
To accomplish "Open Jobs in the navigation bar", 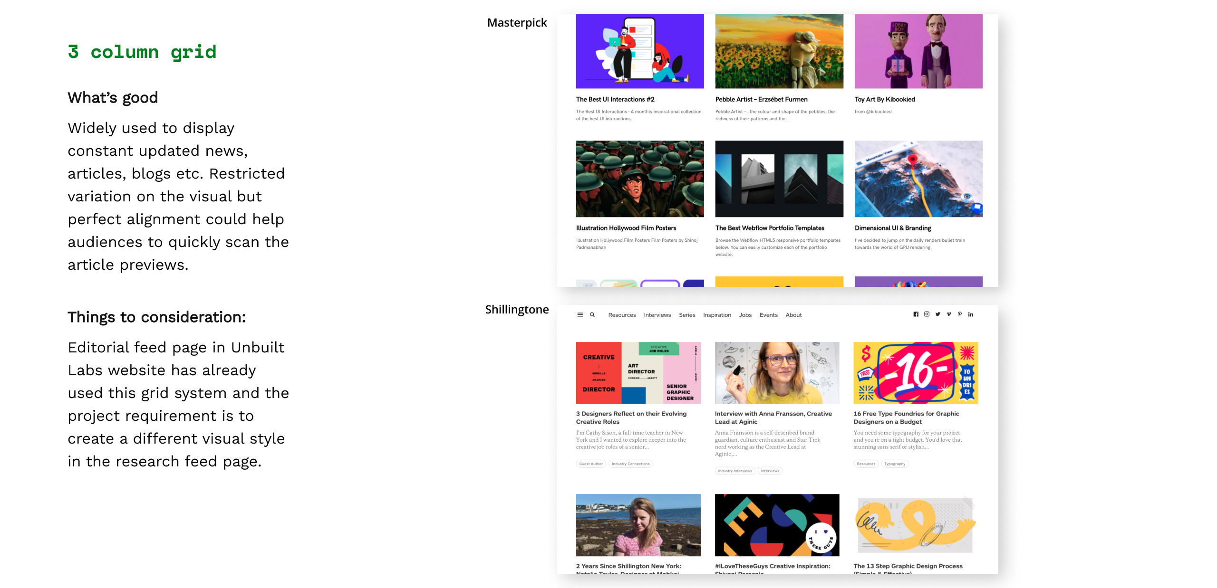I will [x=745, y=315].
